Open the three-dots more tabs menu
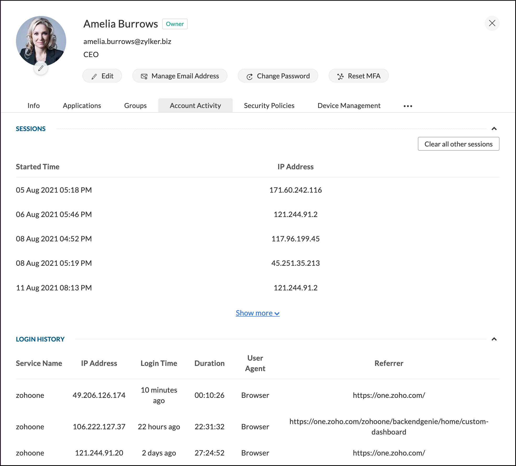Image resolution: width=516 pixels, height=466 pixels. [x=408, y=106]
